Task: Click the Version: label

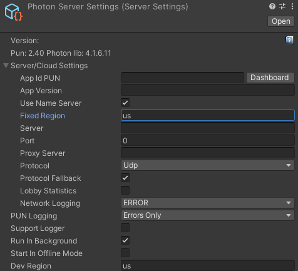Action: pos(25,41)
